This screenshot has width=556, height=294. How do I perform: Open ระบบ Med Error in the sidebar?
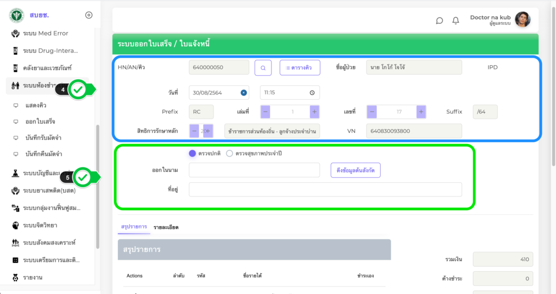45,34
